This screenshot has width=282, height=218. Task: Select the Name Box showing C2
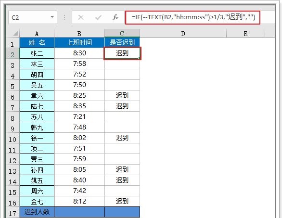click(33, 17)
